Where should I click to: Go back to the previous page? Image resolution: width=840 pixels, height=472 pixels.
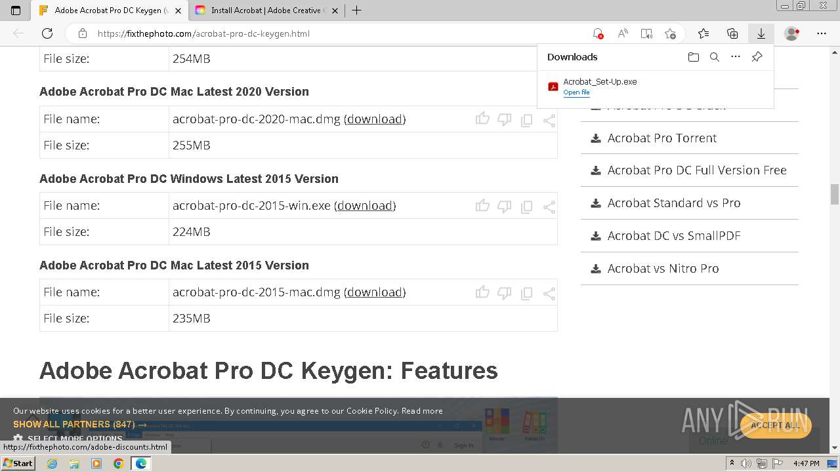(x=18, y=33)
